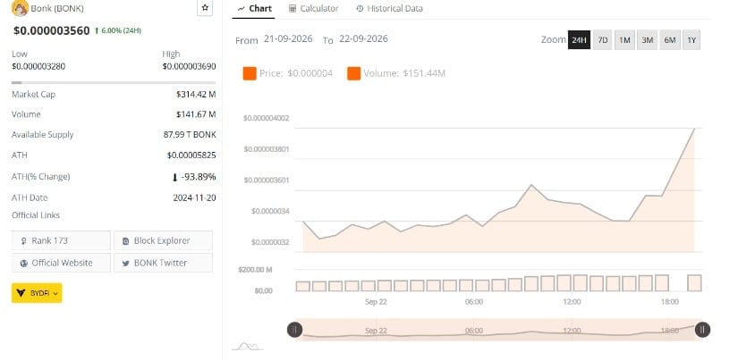This screenshot has height=361, width=738.
Task: Open the BYDFi exchange dropdown
Action: [37, 293]
